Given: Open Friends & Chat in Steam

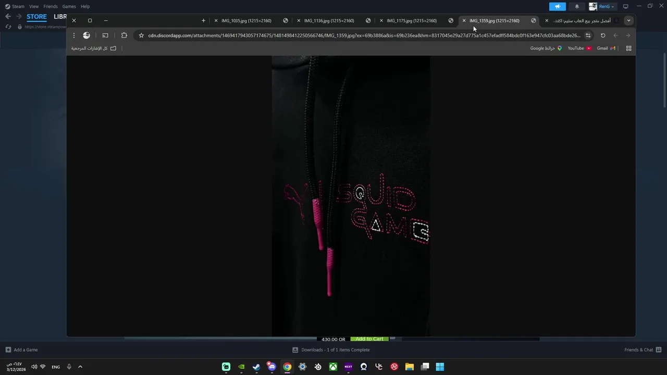Looking at the screenshot, I should coord(643,350).
